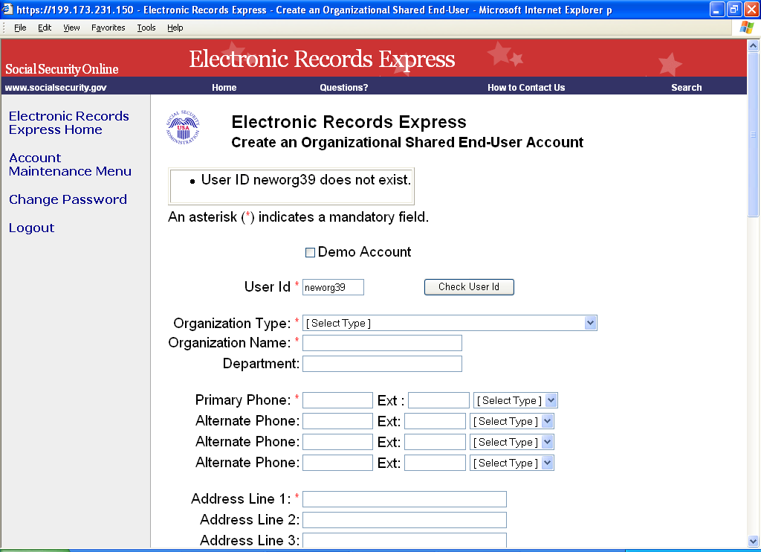The width and height of the screenshot is (761, 552).
Task: Minimize the Internet Explorer window
Action: click(717, 9)
